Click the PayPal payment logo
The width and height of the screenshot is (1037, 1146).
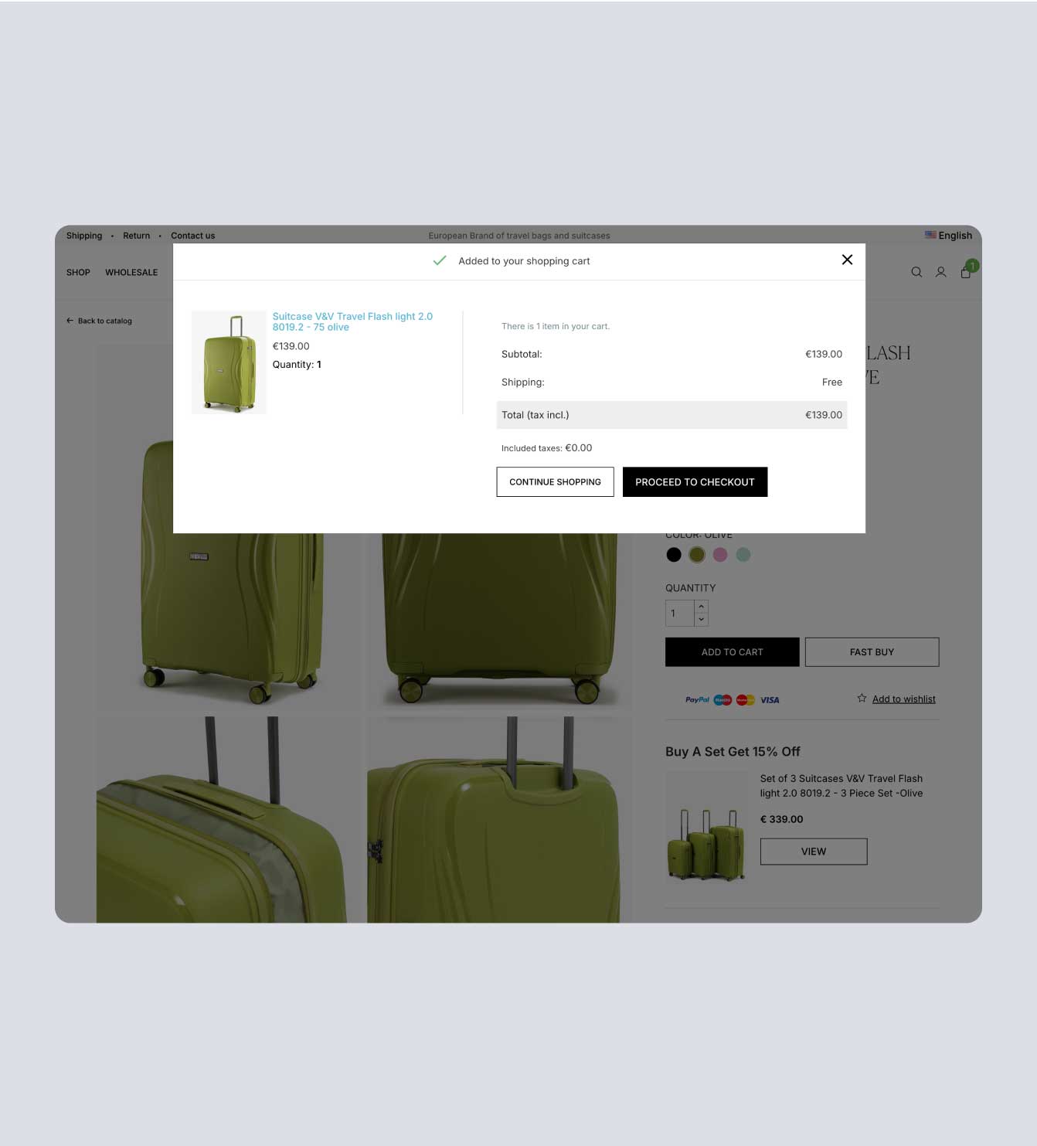(x=697, y=700)
